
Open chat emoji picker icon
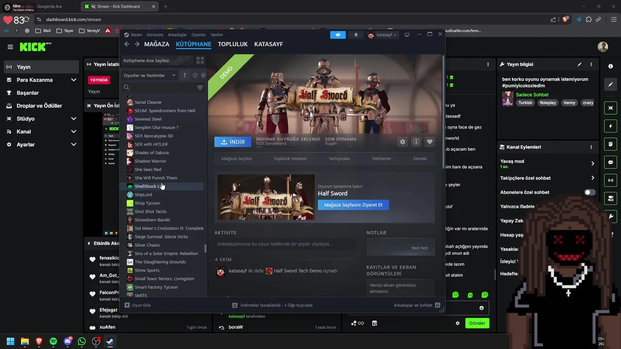click(x=481, y=308)
